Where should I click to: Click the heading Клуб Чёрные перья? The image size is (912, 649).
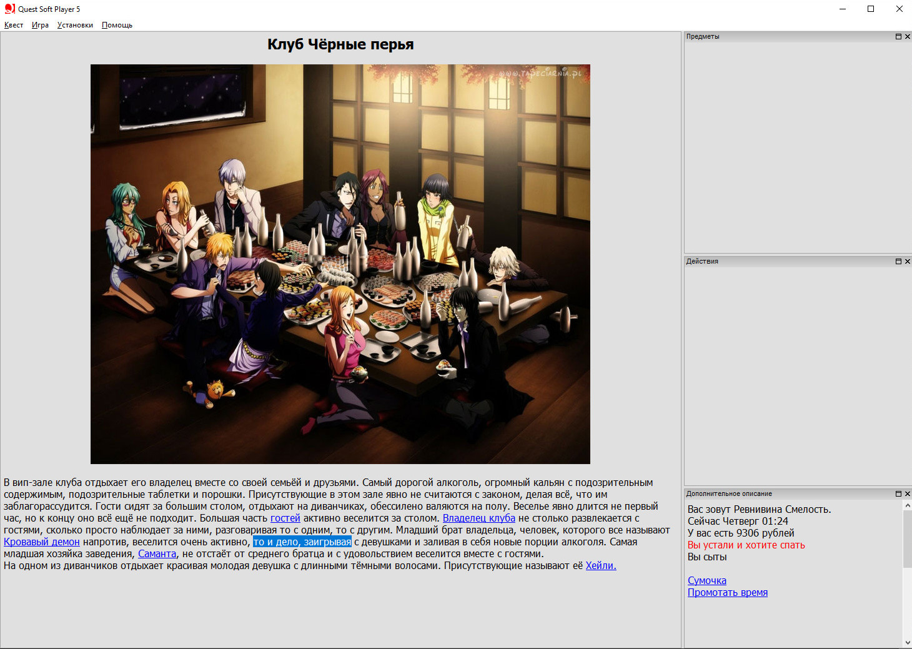(340, 44)
